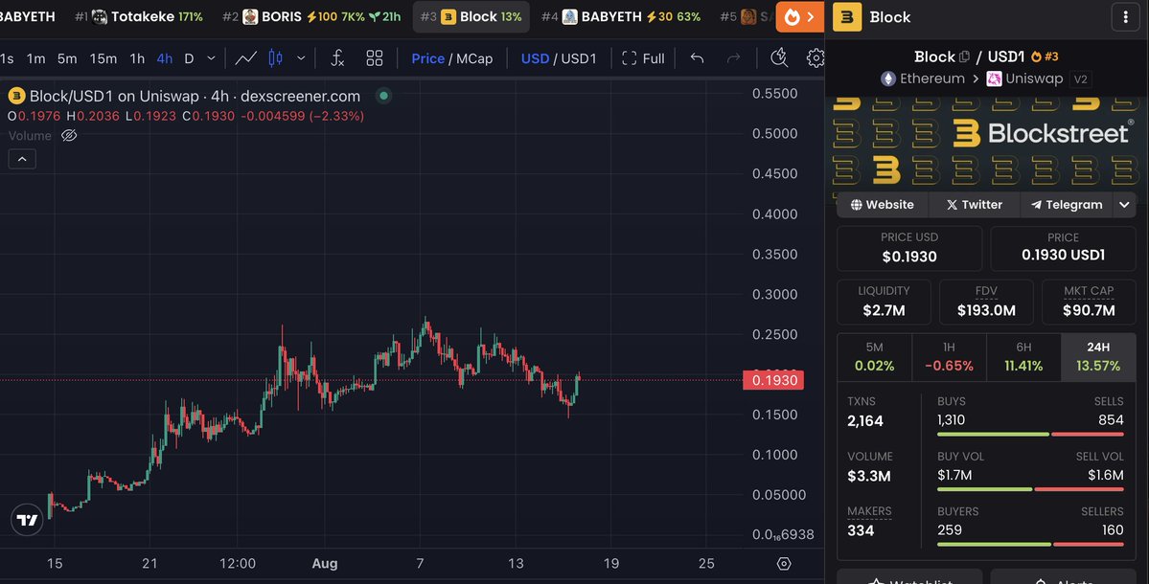Select the 4h timeframe
The height and width of the screenshot is (584, 1149).
click(165, 58)
